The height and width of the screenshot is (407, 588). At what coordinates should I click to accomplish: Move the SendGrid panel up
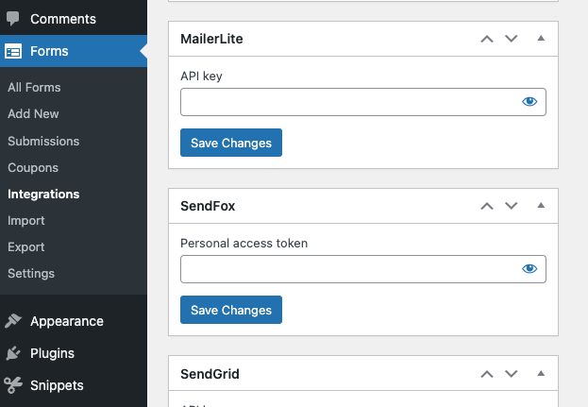487,374
